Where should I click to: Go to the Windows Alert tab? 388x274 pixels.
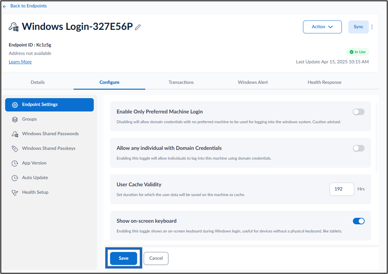point(253,82)
